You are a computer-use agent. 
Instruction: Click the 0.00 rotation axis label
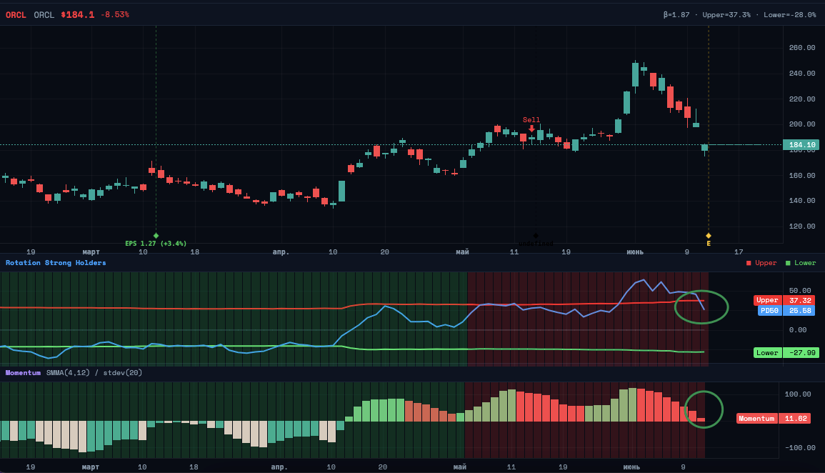(798, 330)
